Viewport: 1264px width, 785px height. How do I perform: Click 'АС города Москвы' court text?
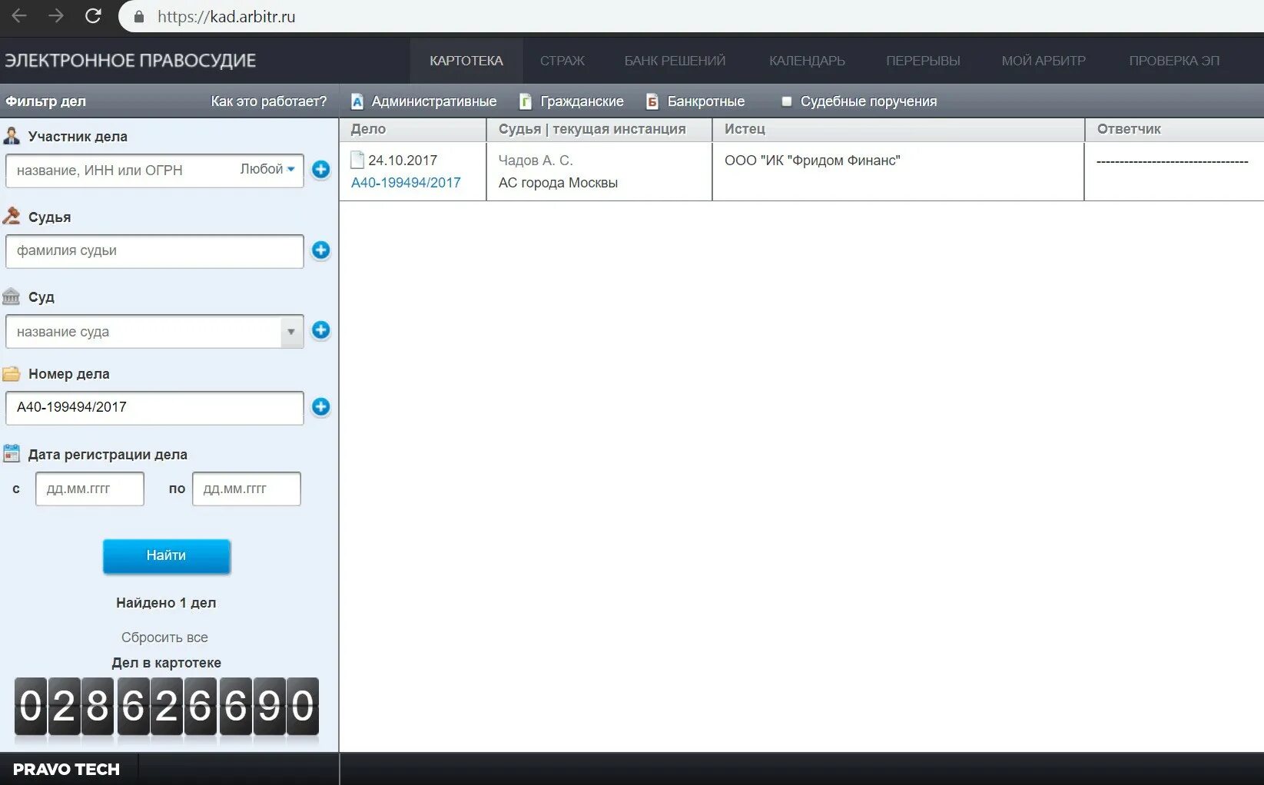tap(558, 183)
